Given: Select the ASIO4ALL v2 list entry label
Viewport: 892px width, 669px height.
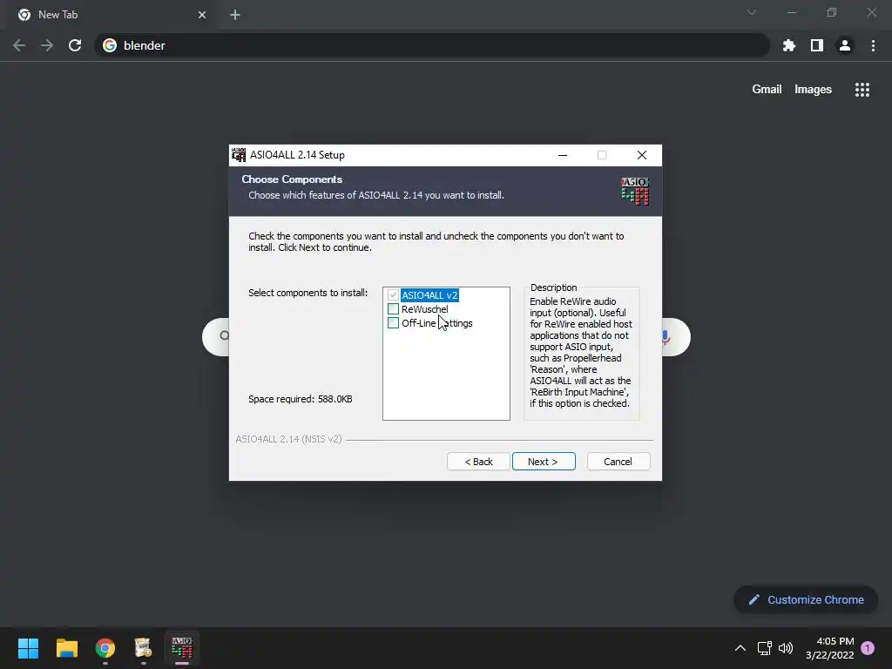Looking at the screenshot, I should 429,295.
